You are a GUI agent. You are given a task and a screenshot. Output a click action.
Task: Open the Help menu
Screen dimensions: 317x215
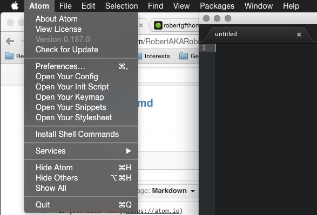point(291,6)
